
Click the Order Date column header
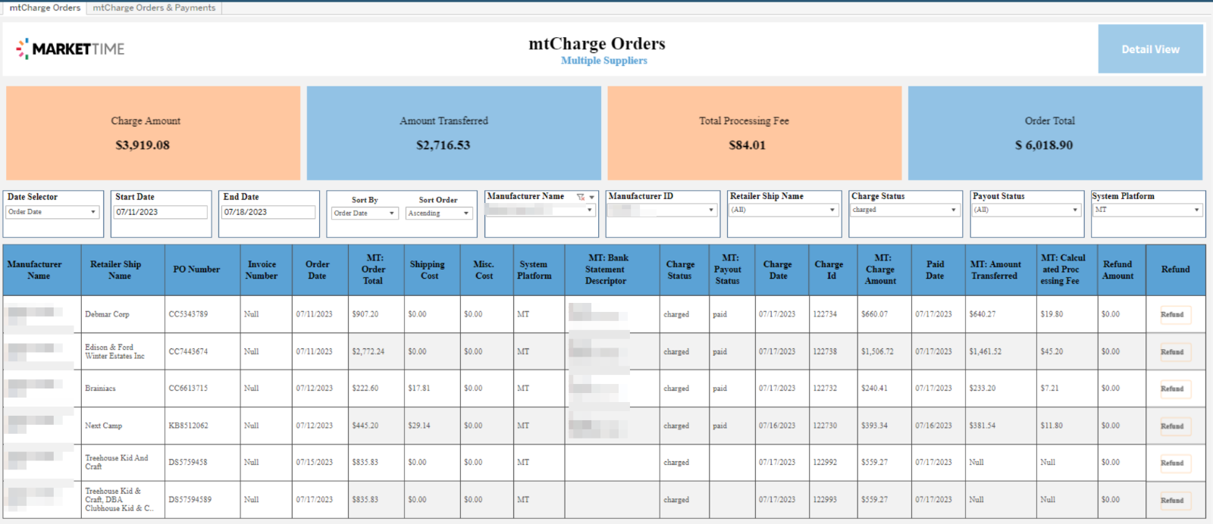pos(320,270)
